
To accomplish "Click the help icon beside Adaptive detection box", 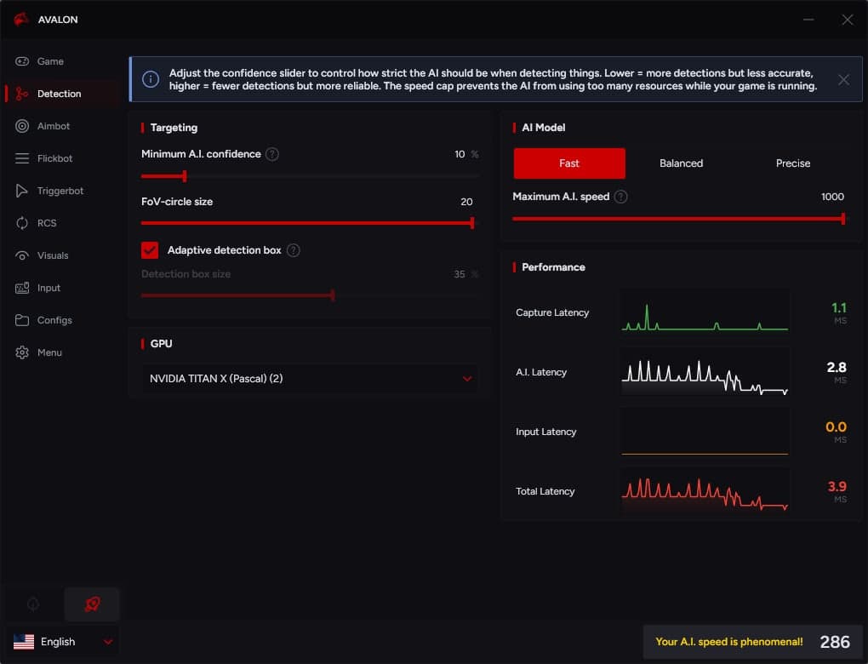I will 294,250.
